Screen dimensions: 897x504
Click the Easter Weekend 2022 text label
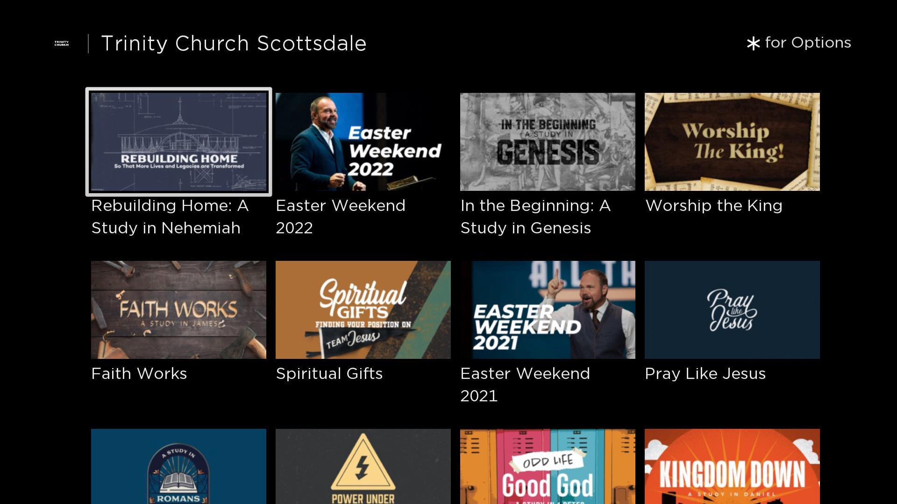[x=340, y=217]
